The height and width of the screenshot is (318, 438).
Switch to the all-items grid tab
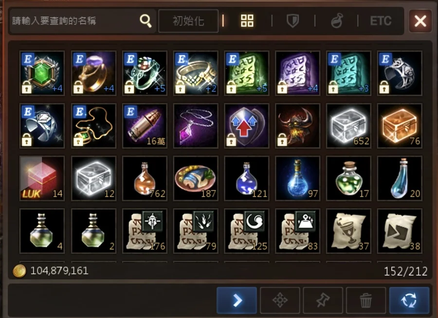[x=247, y=20]
